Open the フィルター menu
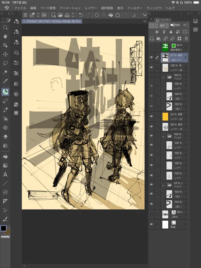 135,8
